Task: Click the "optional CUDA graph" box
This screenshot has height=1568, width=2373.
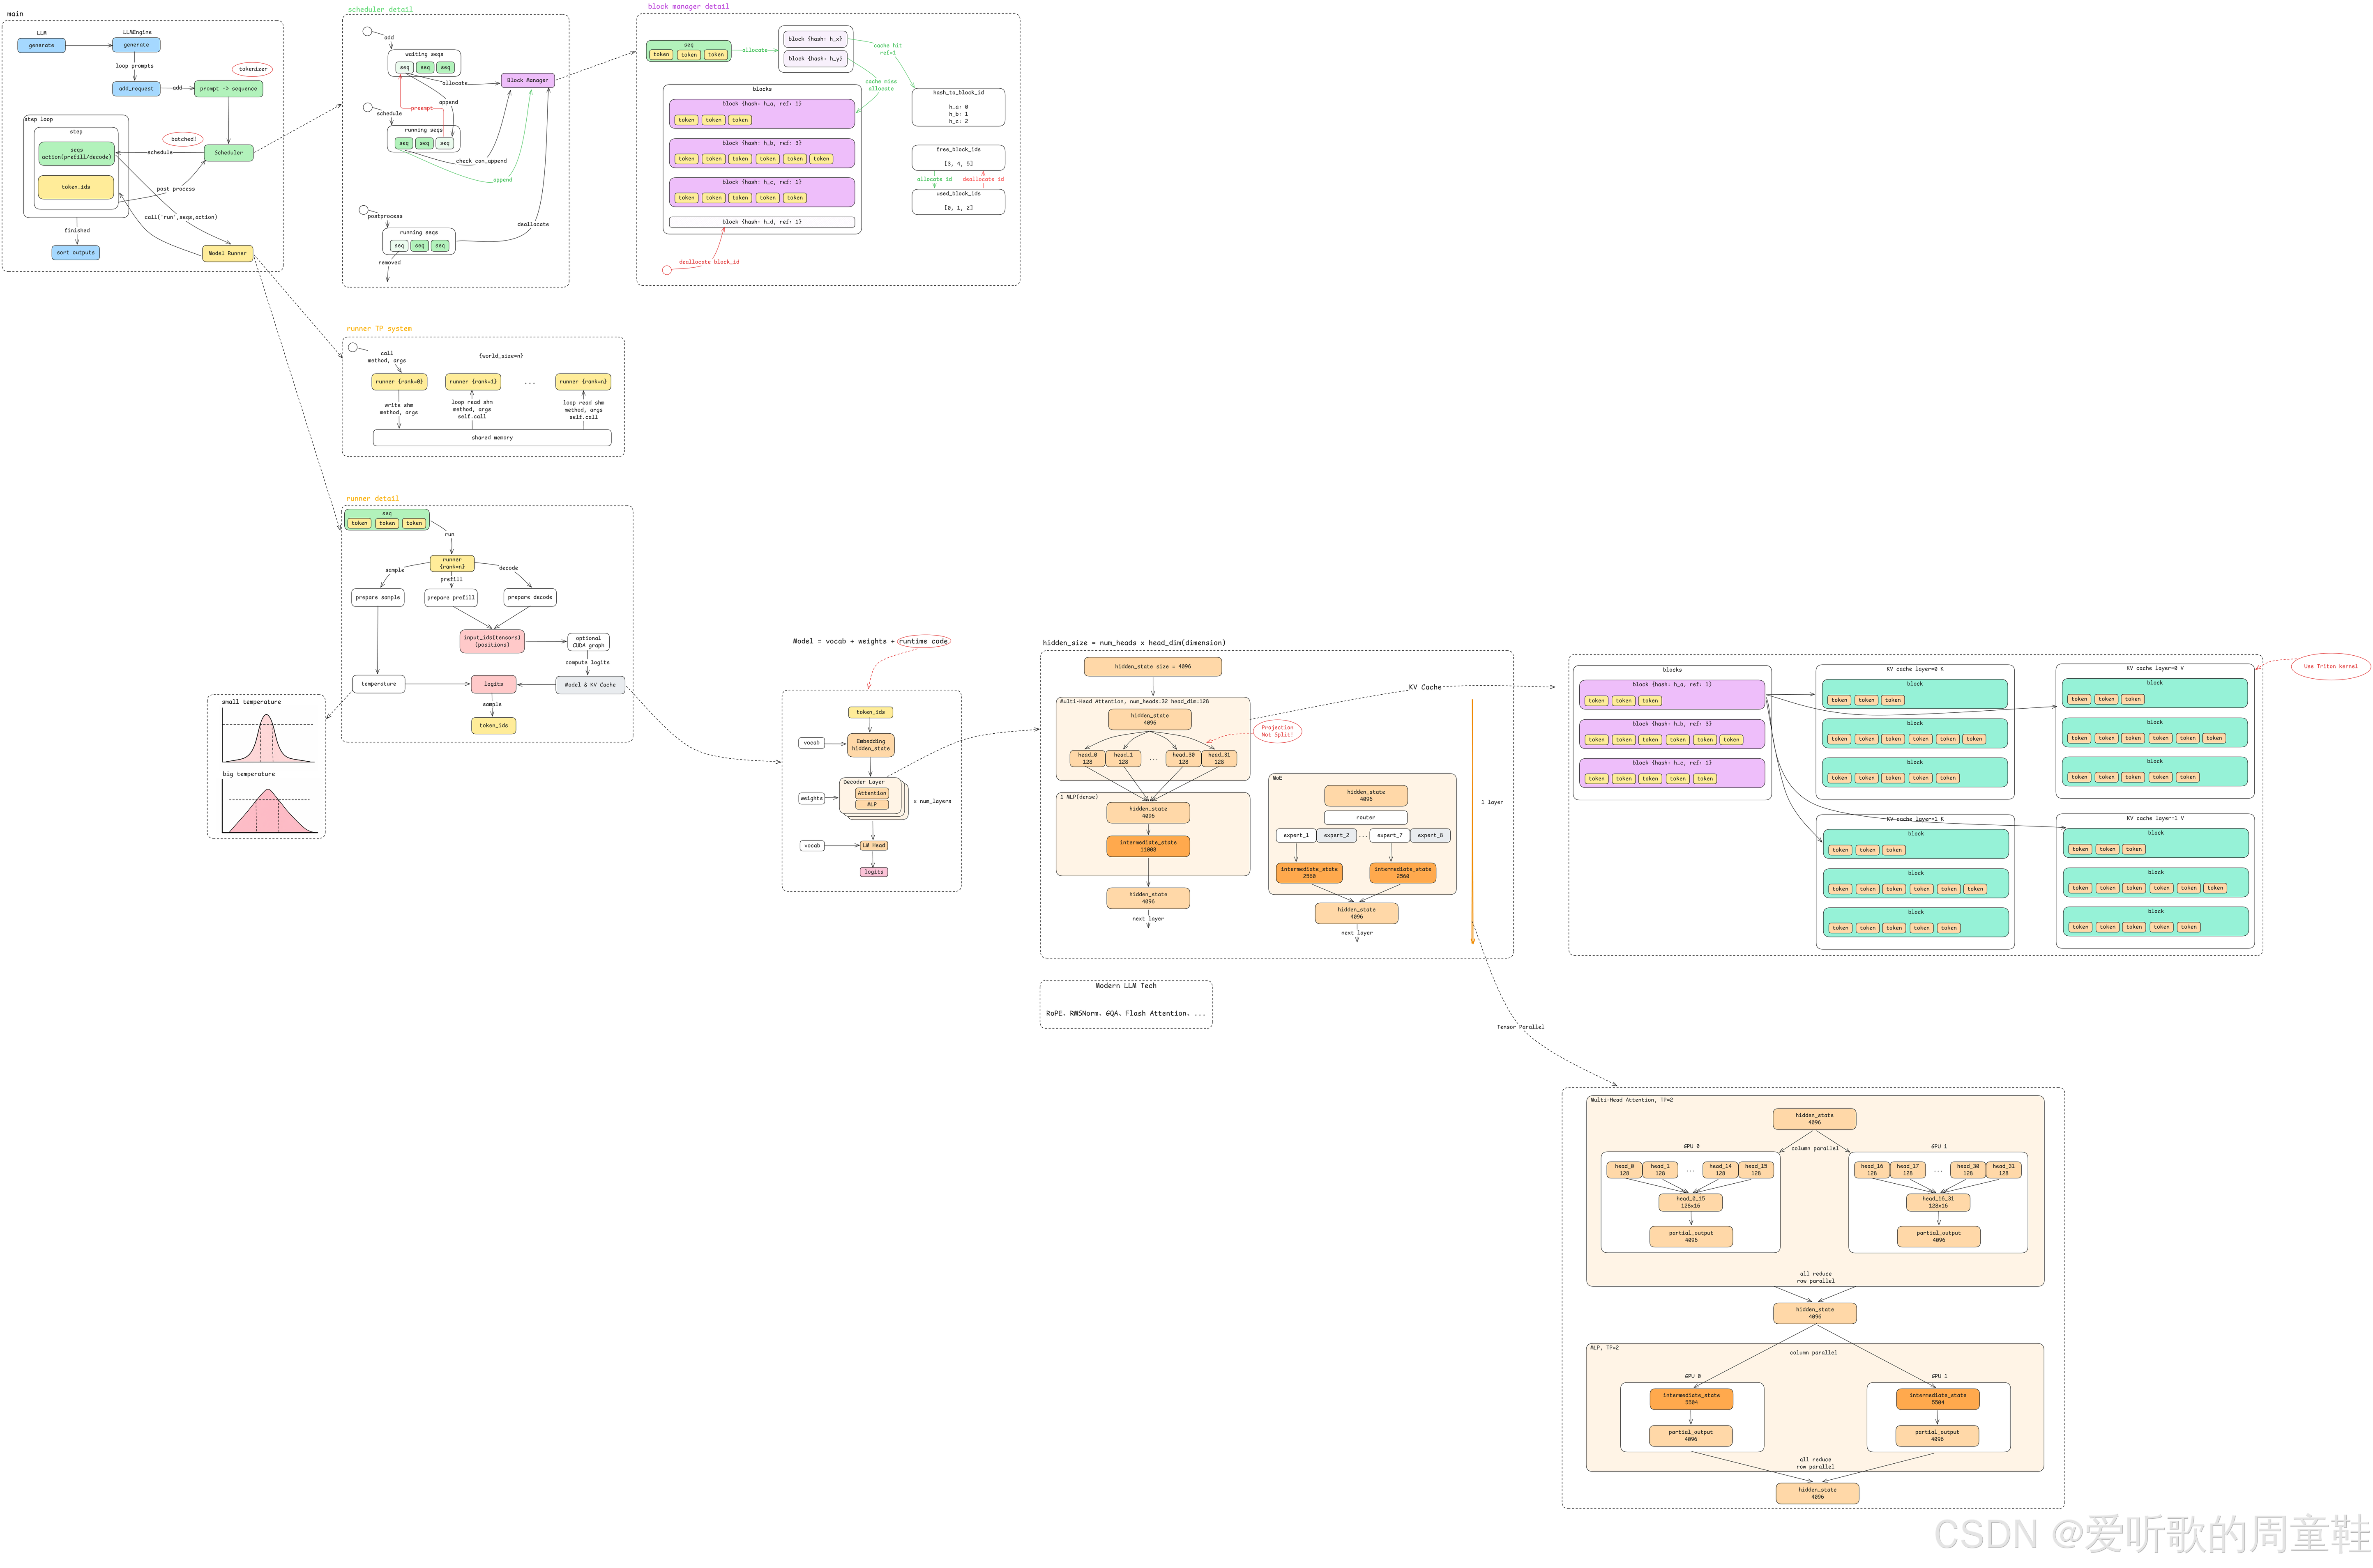Action: pyautogui.click(x=588, y=642)
